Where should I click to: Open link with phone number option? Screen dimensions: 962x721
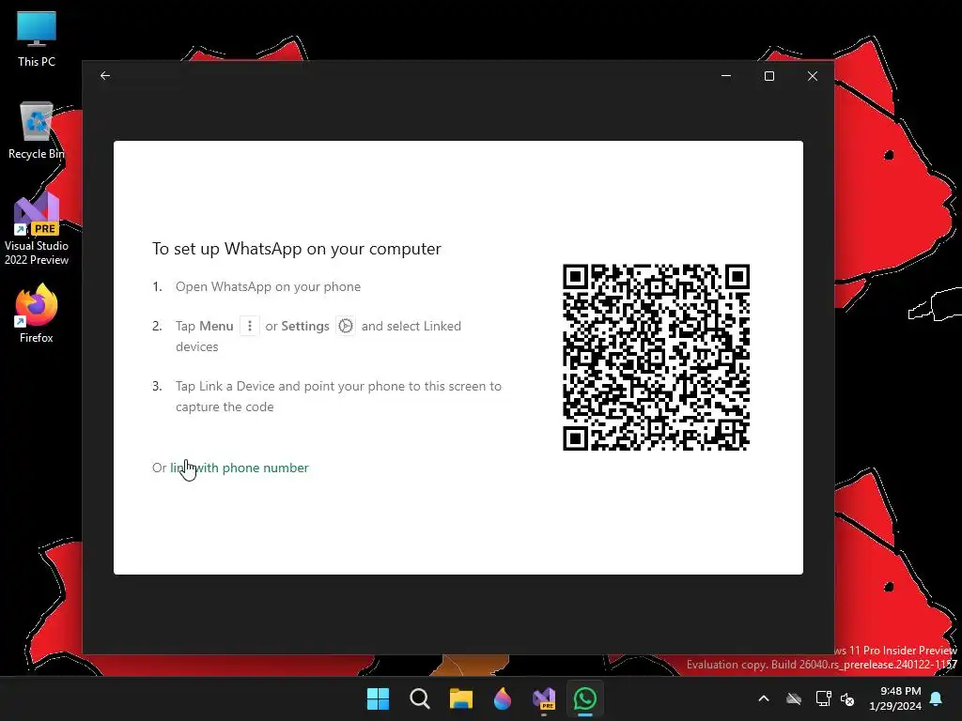[x=240, y=468]
